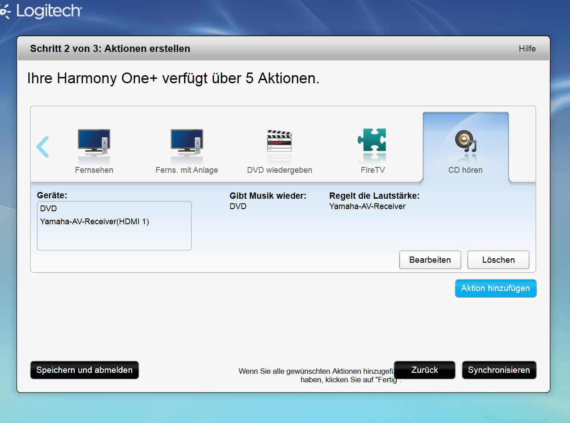Screen dimensions: 570x423
Task: Start sync with the Synchronisieren button
Action: click(499, 370)
